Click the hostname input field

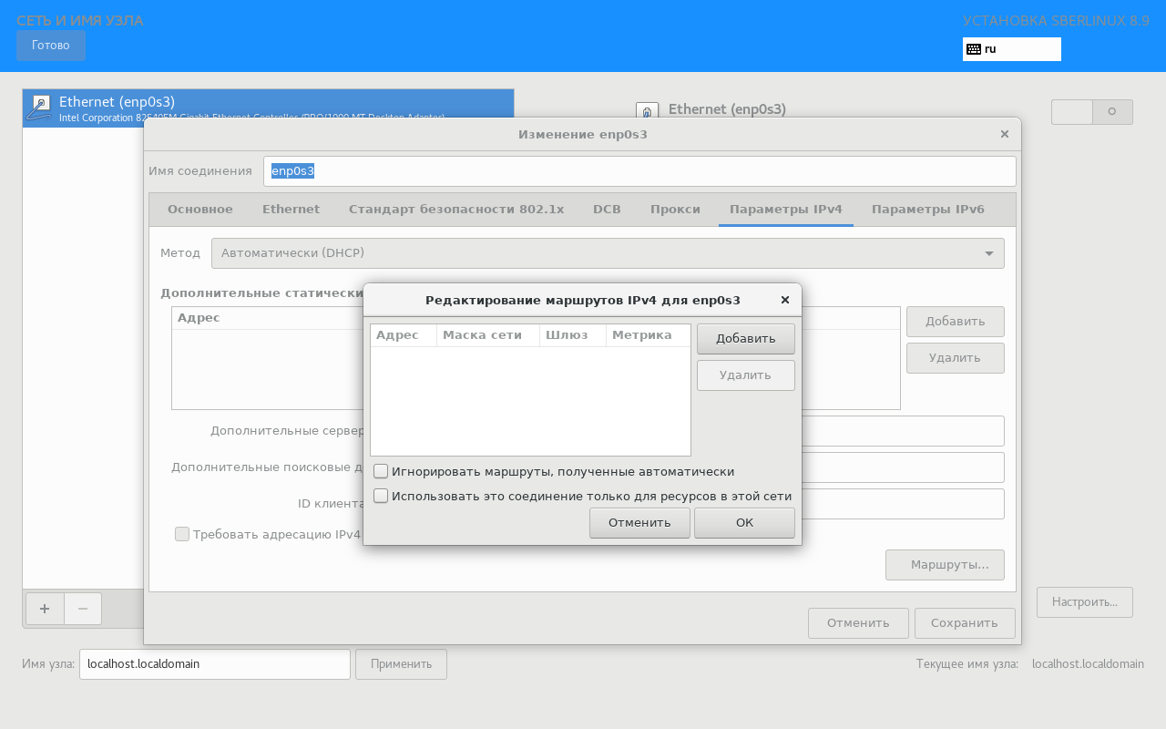coord(214,664)
